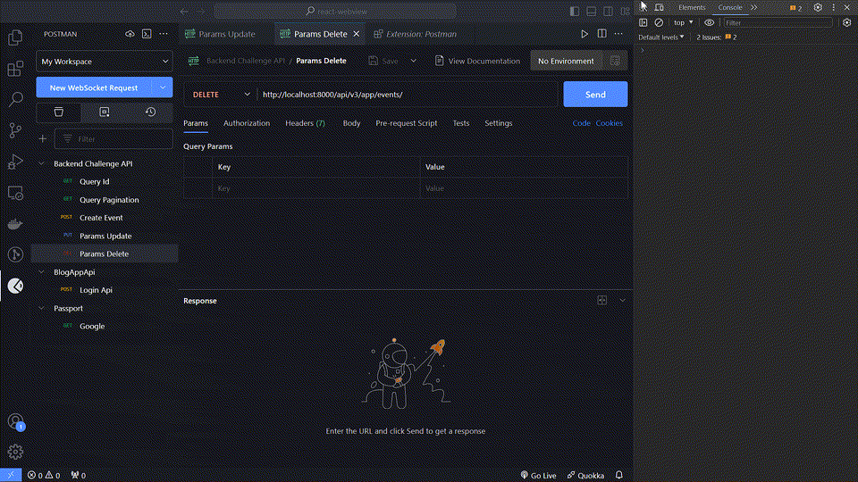Click the Send button
Screen dimensions: 858x482
click(x=595, y=95)
